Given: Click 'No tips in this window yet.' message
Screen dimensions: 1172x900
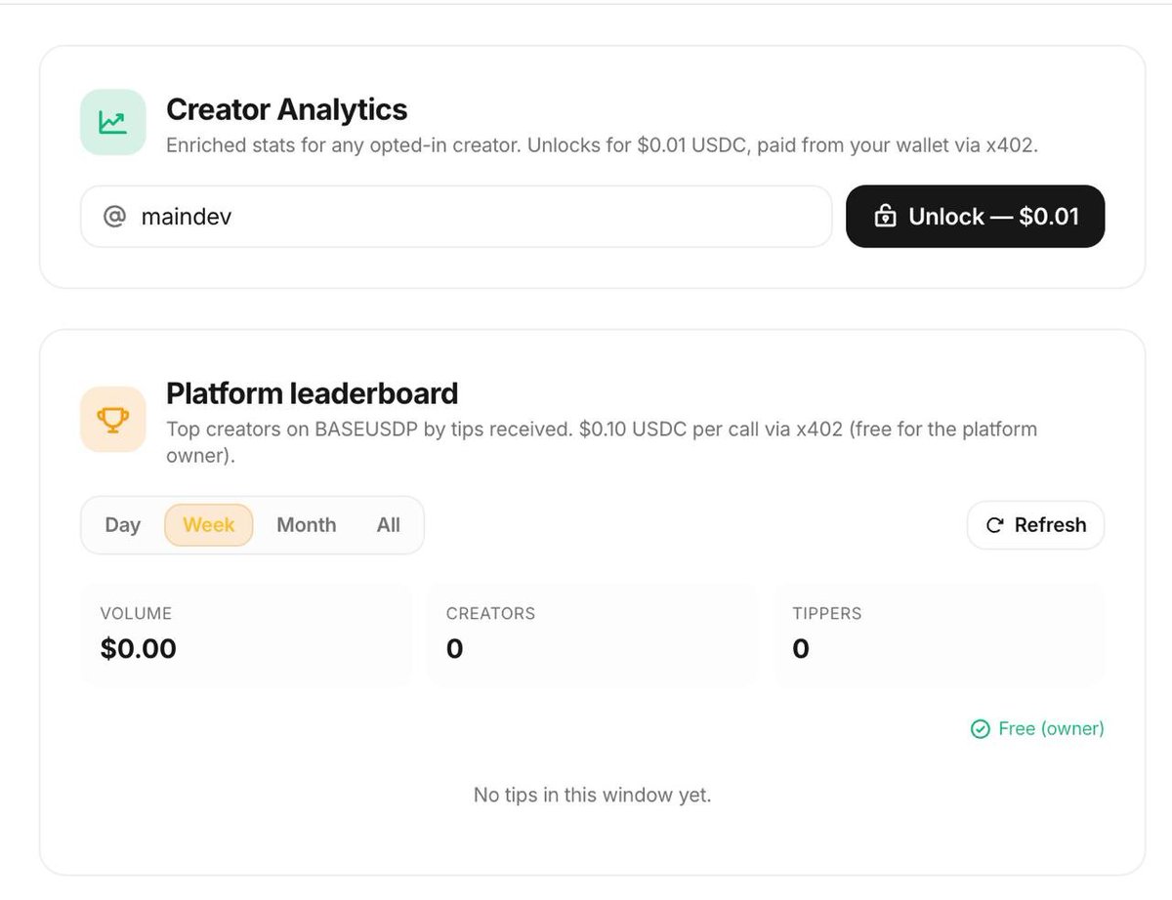Looking at the screenshot, I should [593, 795].
